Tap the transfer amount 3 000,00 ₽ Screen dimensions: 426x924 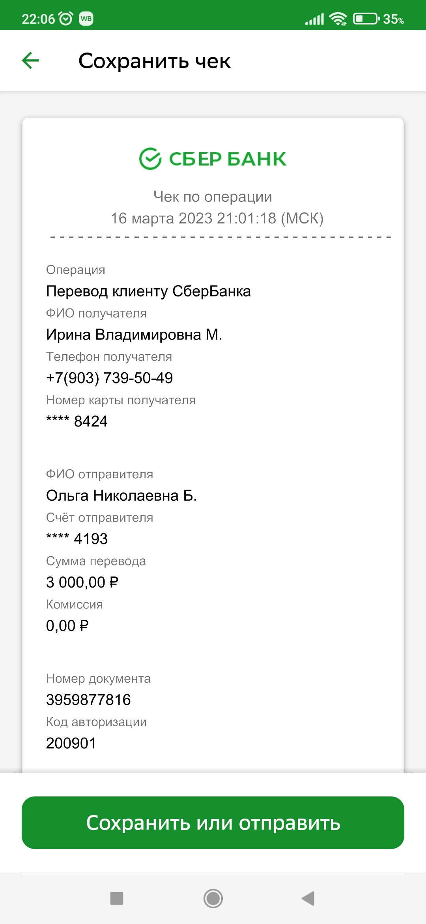click(82, 582)
